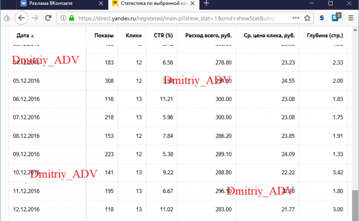Go forward with the browser forward arrow
The width and height of the screenshot is (359, 221).
tap(35, 18)
